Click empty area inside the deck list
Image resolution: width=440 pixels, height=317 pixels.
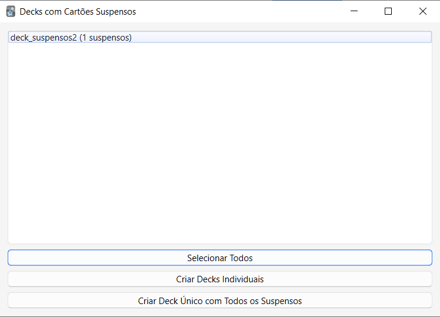point(219,141)
